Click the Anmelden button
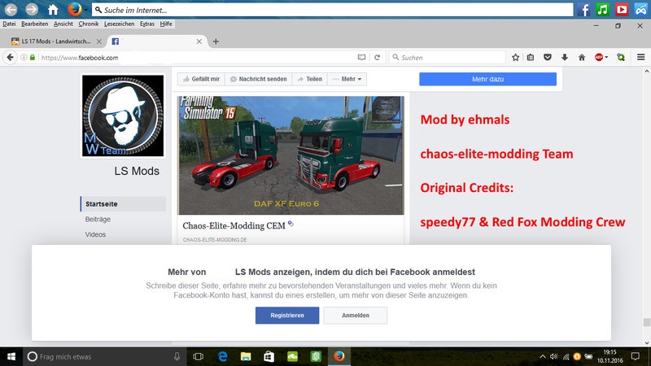Viewport: 651px width, 366px height. [356, 316]
